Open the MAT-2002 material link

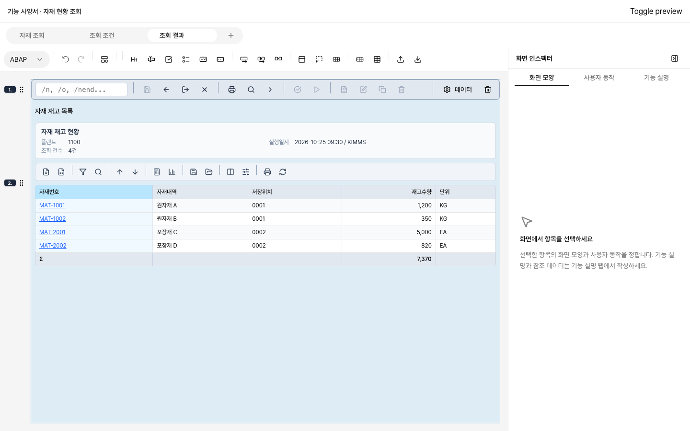(53, 246)
